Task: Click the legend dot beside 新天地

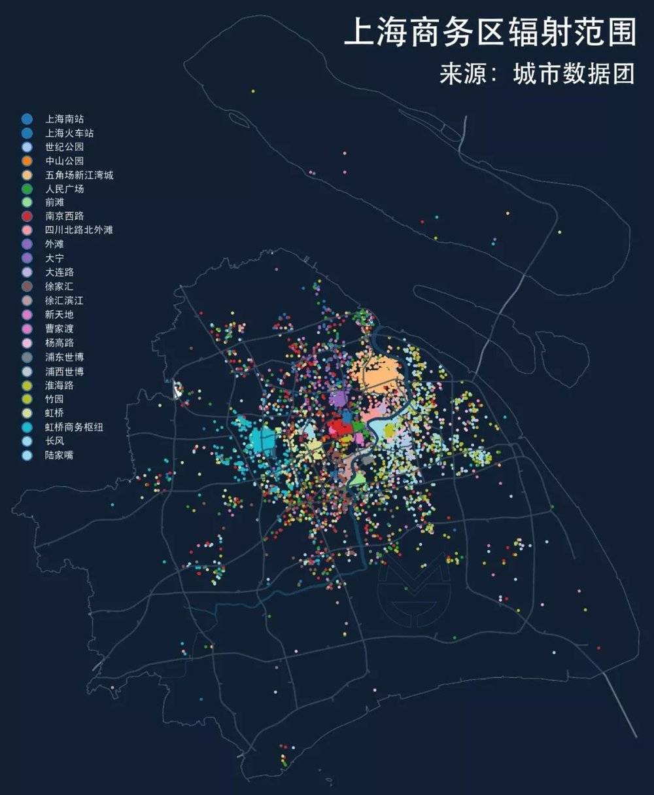Action: click(x=27, y=315)
